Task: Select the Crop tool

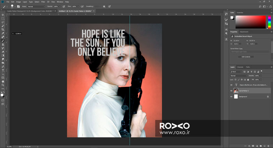Action: click(x=3, y=30)
